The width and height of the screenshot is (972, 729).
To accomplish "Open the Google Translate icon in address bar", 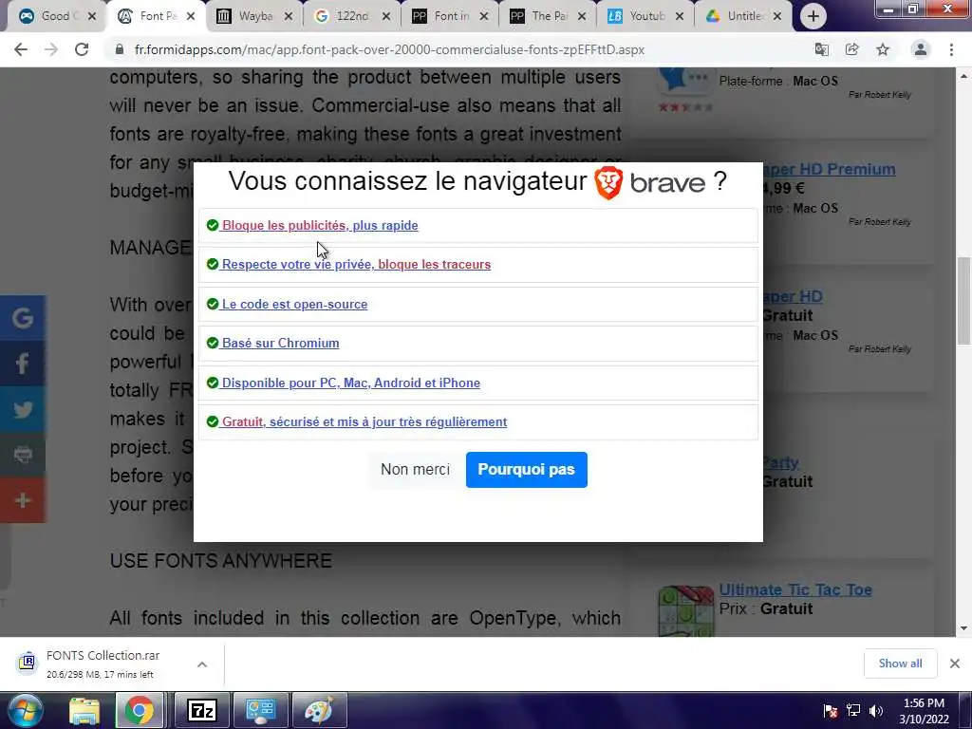I will tap(821, 49).
